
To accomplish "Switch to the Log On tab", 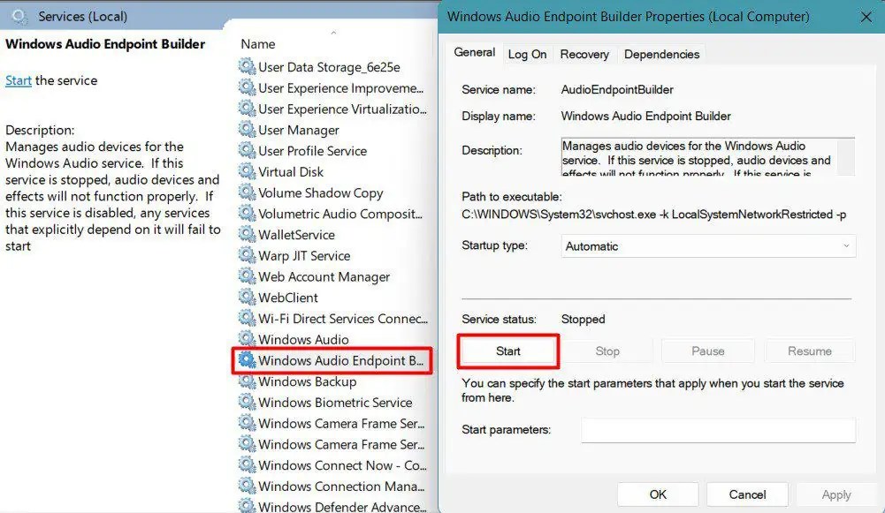I will coord(527,54).
